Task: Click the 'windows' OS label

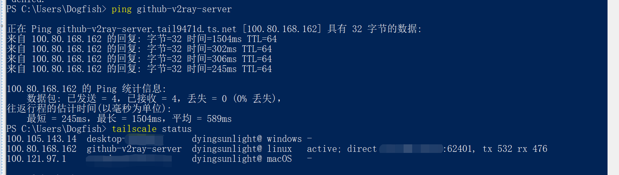Action: coord(284,139)
